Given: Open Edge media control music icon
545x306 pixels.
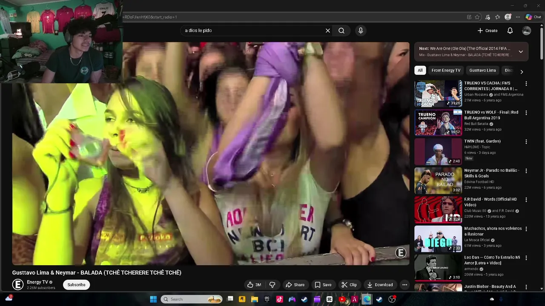Looking at the screenshot, I should click(488, 17).
